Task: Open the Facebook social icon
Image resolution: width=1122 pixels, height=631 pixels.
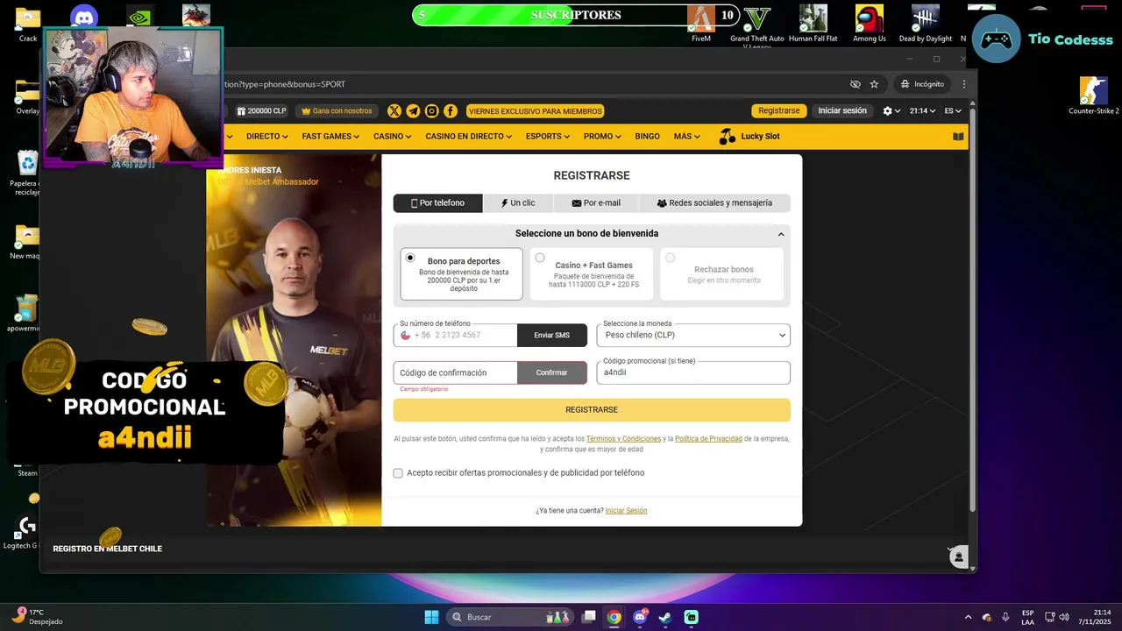Action: (450, 110)
